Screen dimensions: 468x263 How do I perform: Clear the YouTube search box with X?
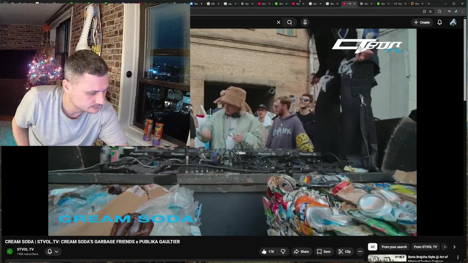[x=279, y=22]
